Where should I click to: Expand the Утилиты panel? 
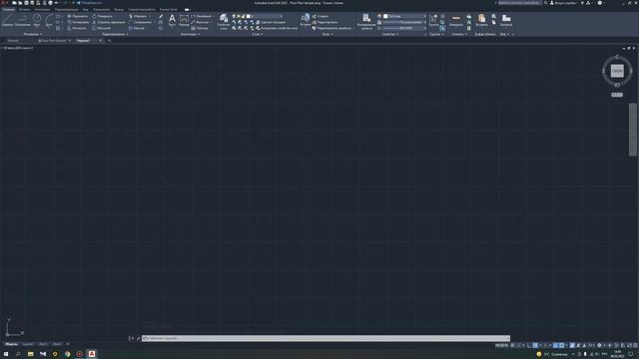click(x=459, y=34)
